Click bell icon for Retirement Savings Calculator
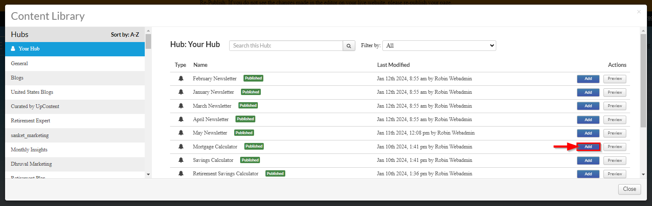 pos(181,174)
